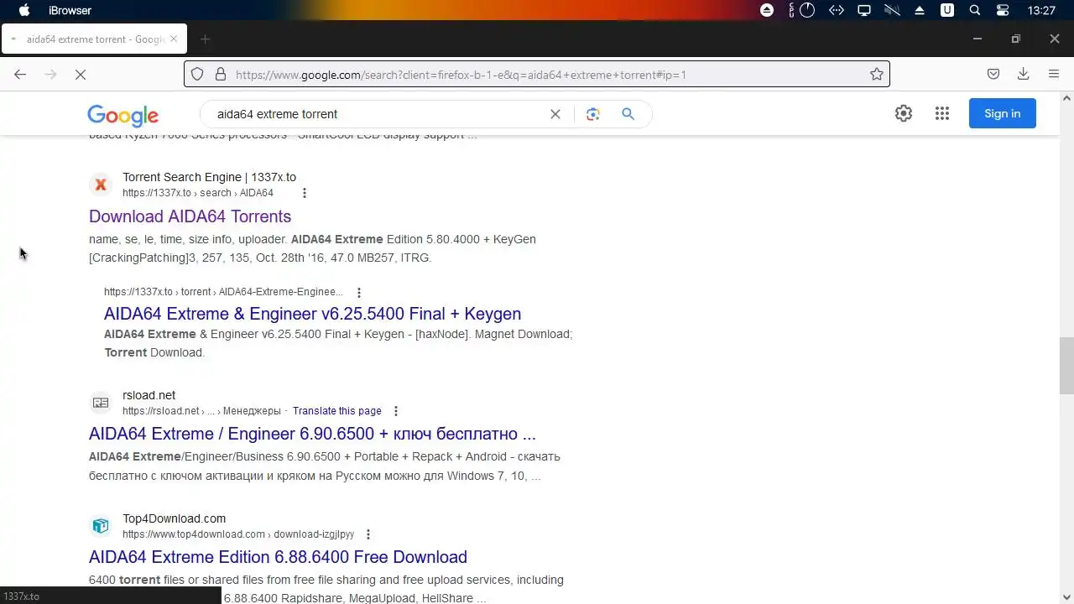The image size is (1074, 604).
Task: Open the browser hamburger menu
Action: coord(1054,74)
